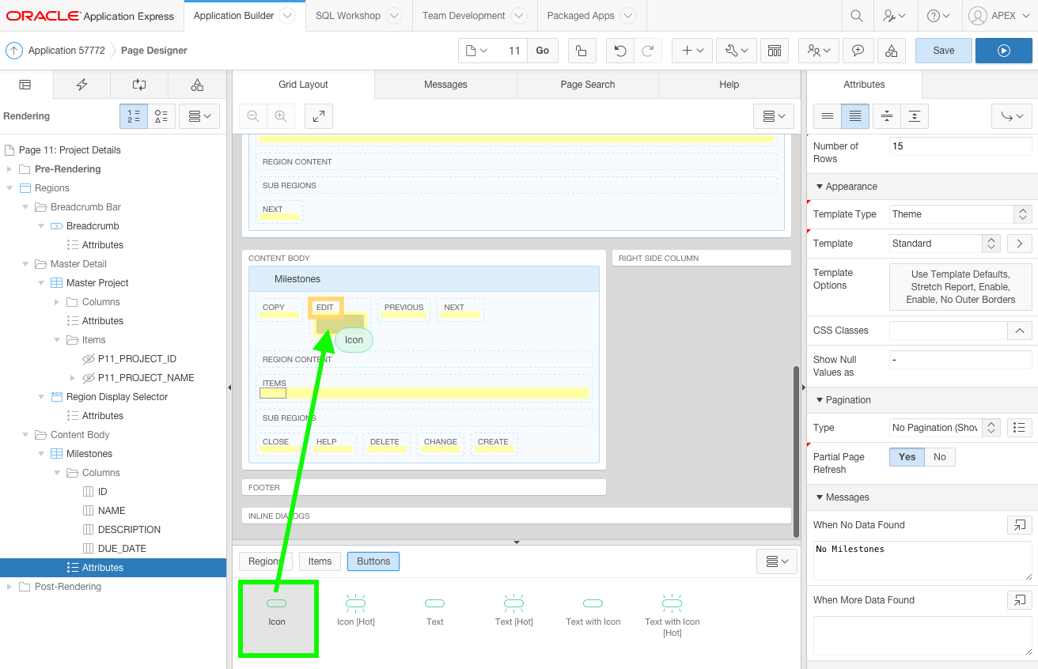Switch to the Page Search tab

(588, 85)
